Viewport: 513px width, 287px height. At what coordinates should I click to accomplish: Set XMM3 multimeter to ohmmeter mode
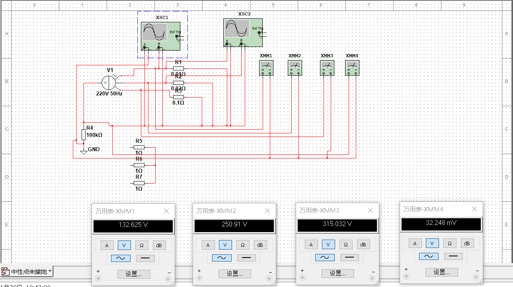point(346,245)
